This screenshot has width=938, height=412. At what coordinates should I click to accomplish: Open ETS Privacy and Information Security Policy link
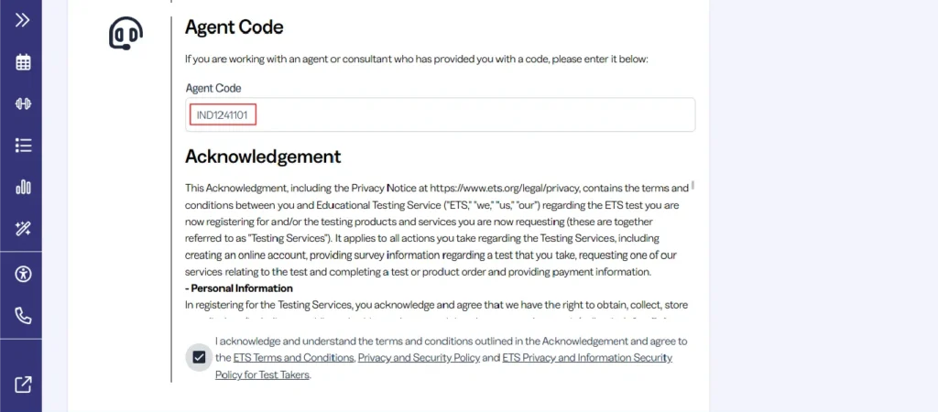pyautogui.click(x=587, y=358)
